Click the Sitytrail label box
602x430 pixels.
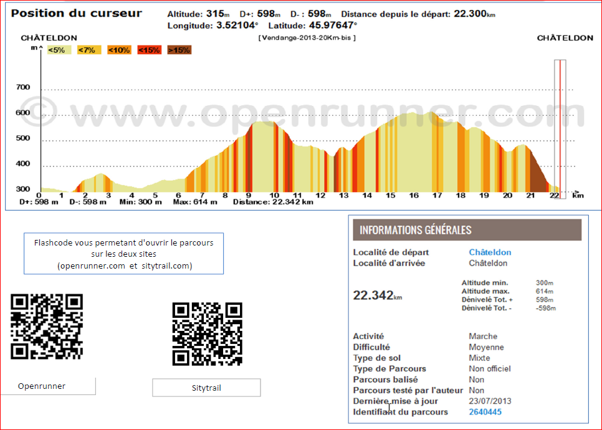[x=206, y=388]
